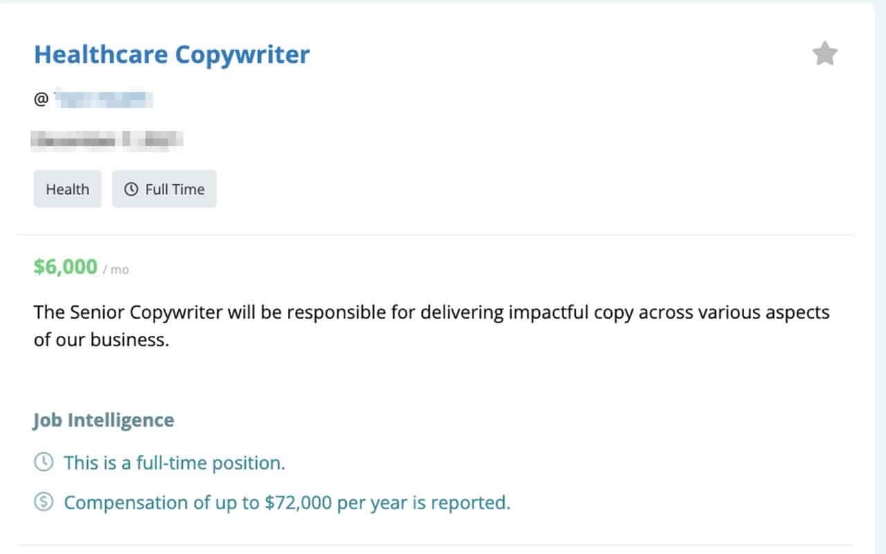Image resolution: width=886 pixels, height=554 pixels.
Task: Select the clock icon on the Full Time tag
Action: 133,188
